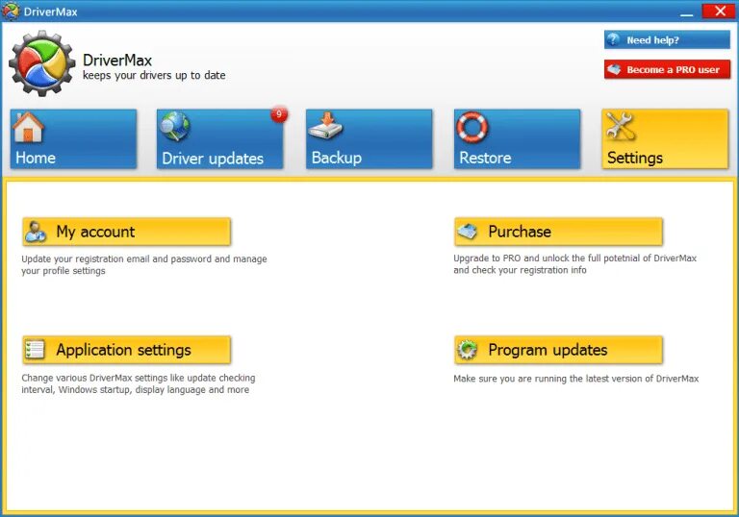Click the wrench and screwdriver Settings icon
The image size is (739, 517).
621,126
